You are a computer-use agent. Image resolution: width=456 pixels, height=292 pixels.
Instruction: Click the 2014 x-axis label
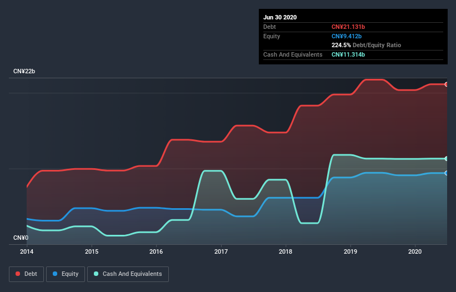(x=27, y=251)
